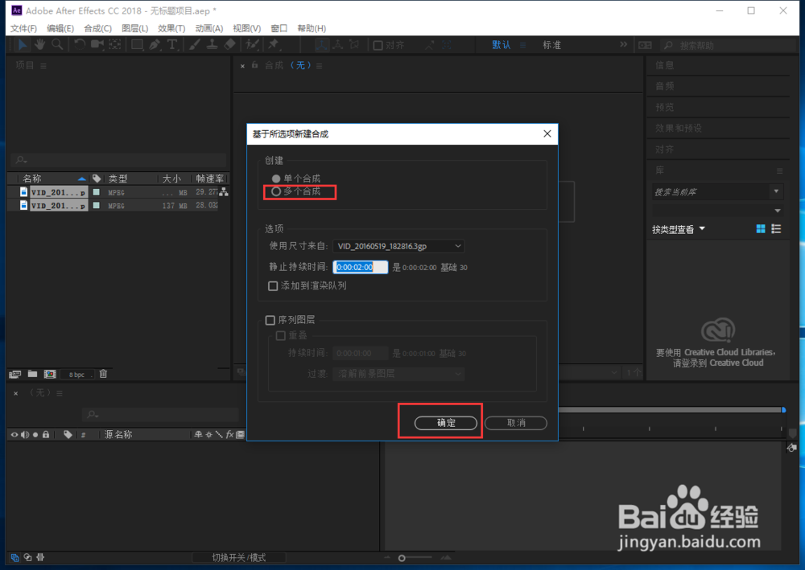Image resolution: width=805 pixels, height=570 pixels.
Task: Create a new folder in the Project panel
Action: pyautogui.click(x=32, y=374)
